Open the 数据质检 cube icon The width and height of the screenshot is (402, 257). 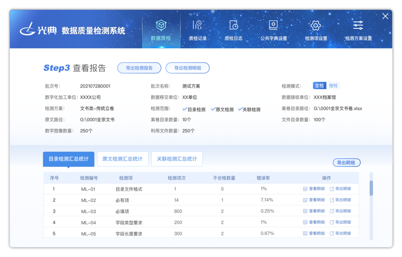[161, 26]
